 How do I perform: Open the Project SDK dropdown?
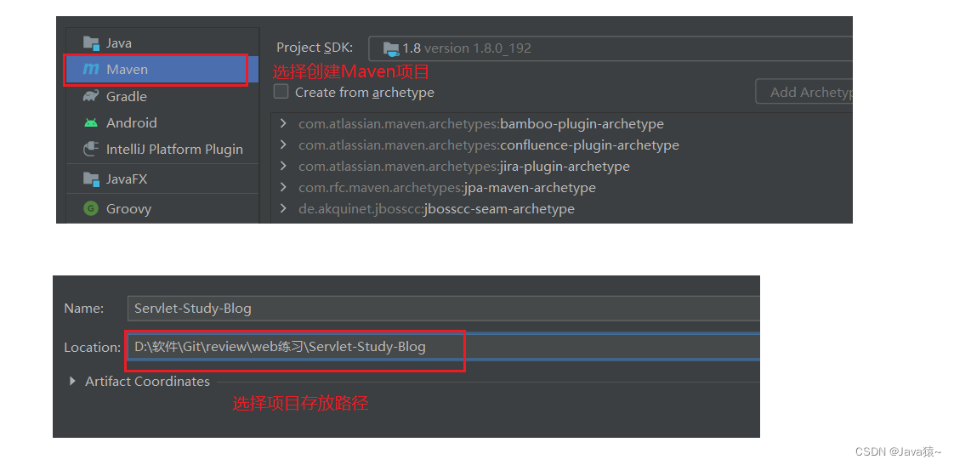[610, 48]
